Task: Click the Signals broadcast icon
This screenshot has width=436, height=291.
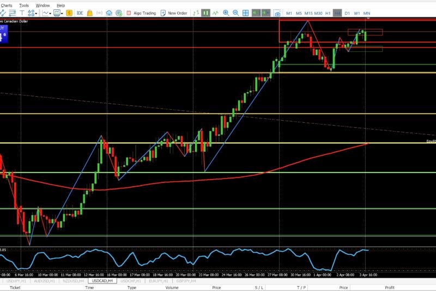Action: click(x=99, y=13)
